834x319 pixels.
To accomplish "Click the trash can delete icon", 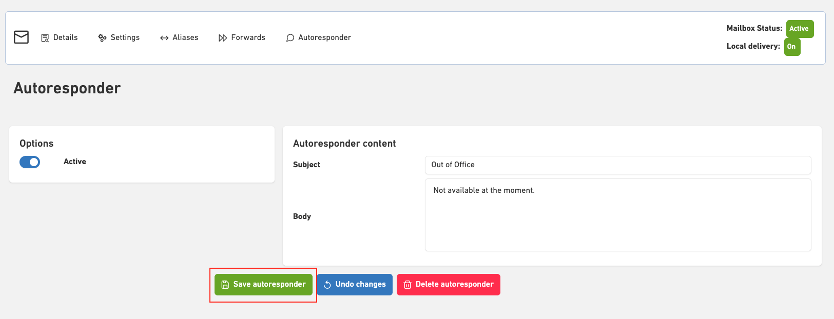I will 408,285.
